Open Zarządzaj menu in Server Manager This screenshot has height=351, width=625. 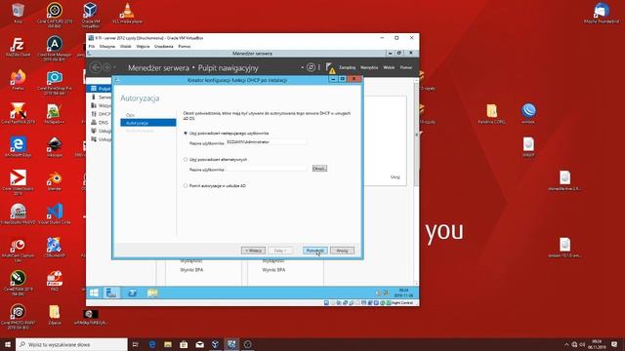point(348,67)
